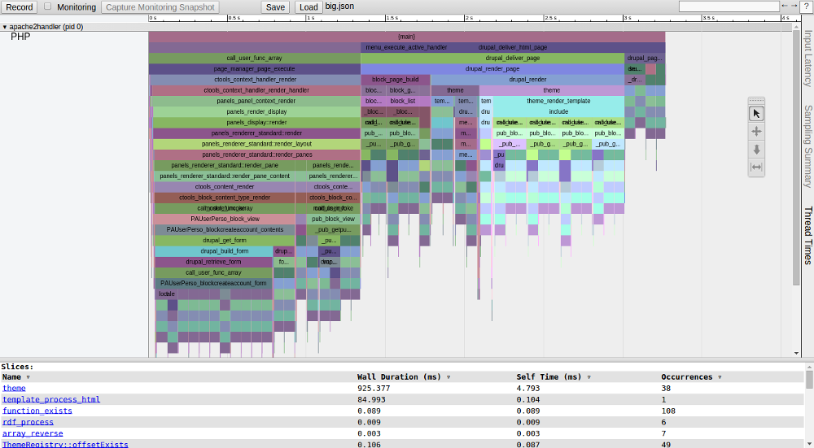Collapse the apache2handler process row
The image size is (814, 448).
[5, 27]
